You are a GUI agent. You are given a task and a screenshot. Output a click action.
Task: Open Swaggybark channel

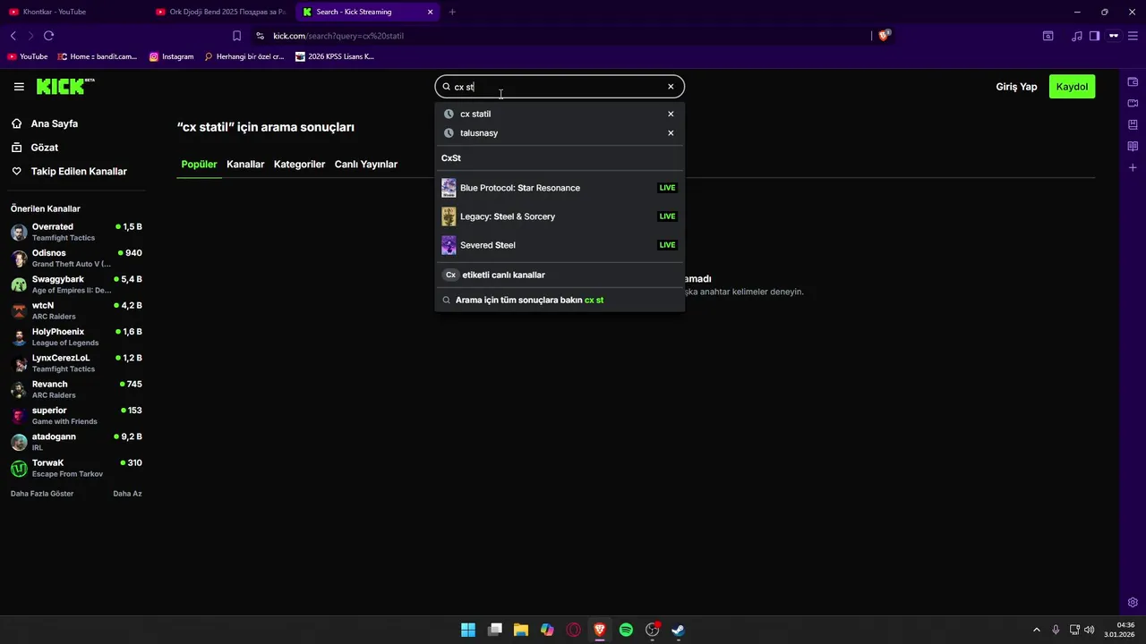point(76,284)
